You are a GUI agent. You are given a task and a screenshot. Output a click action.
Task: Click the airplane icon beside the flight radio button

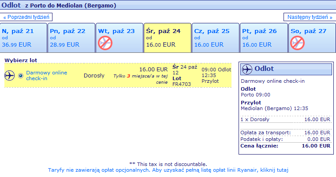coord(10,76)
